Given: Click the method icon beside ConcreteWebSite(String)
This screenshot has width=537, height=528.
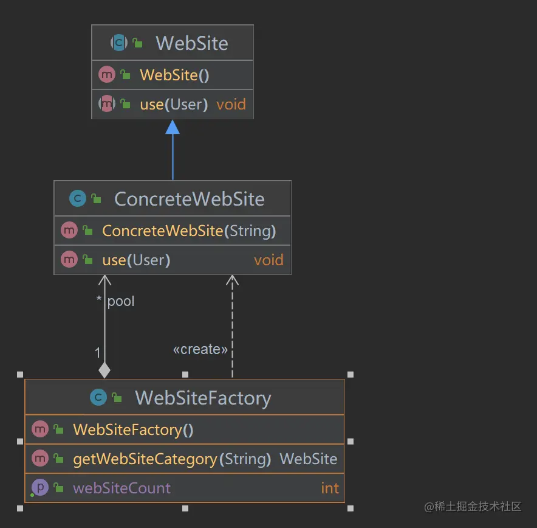Looking at the screenshot, I should point(69,231).
